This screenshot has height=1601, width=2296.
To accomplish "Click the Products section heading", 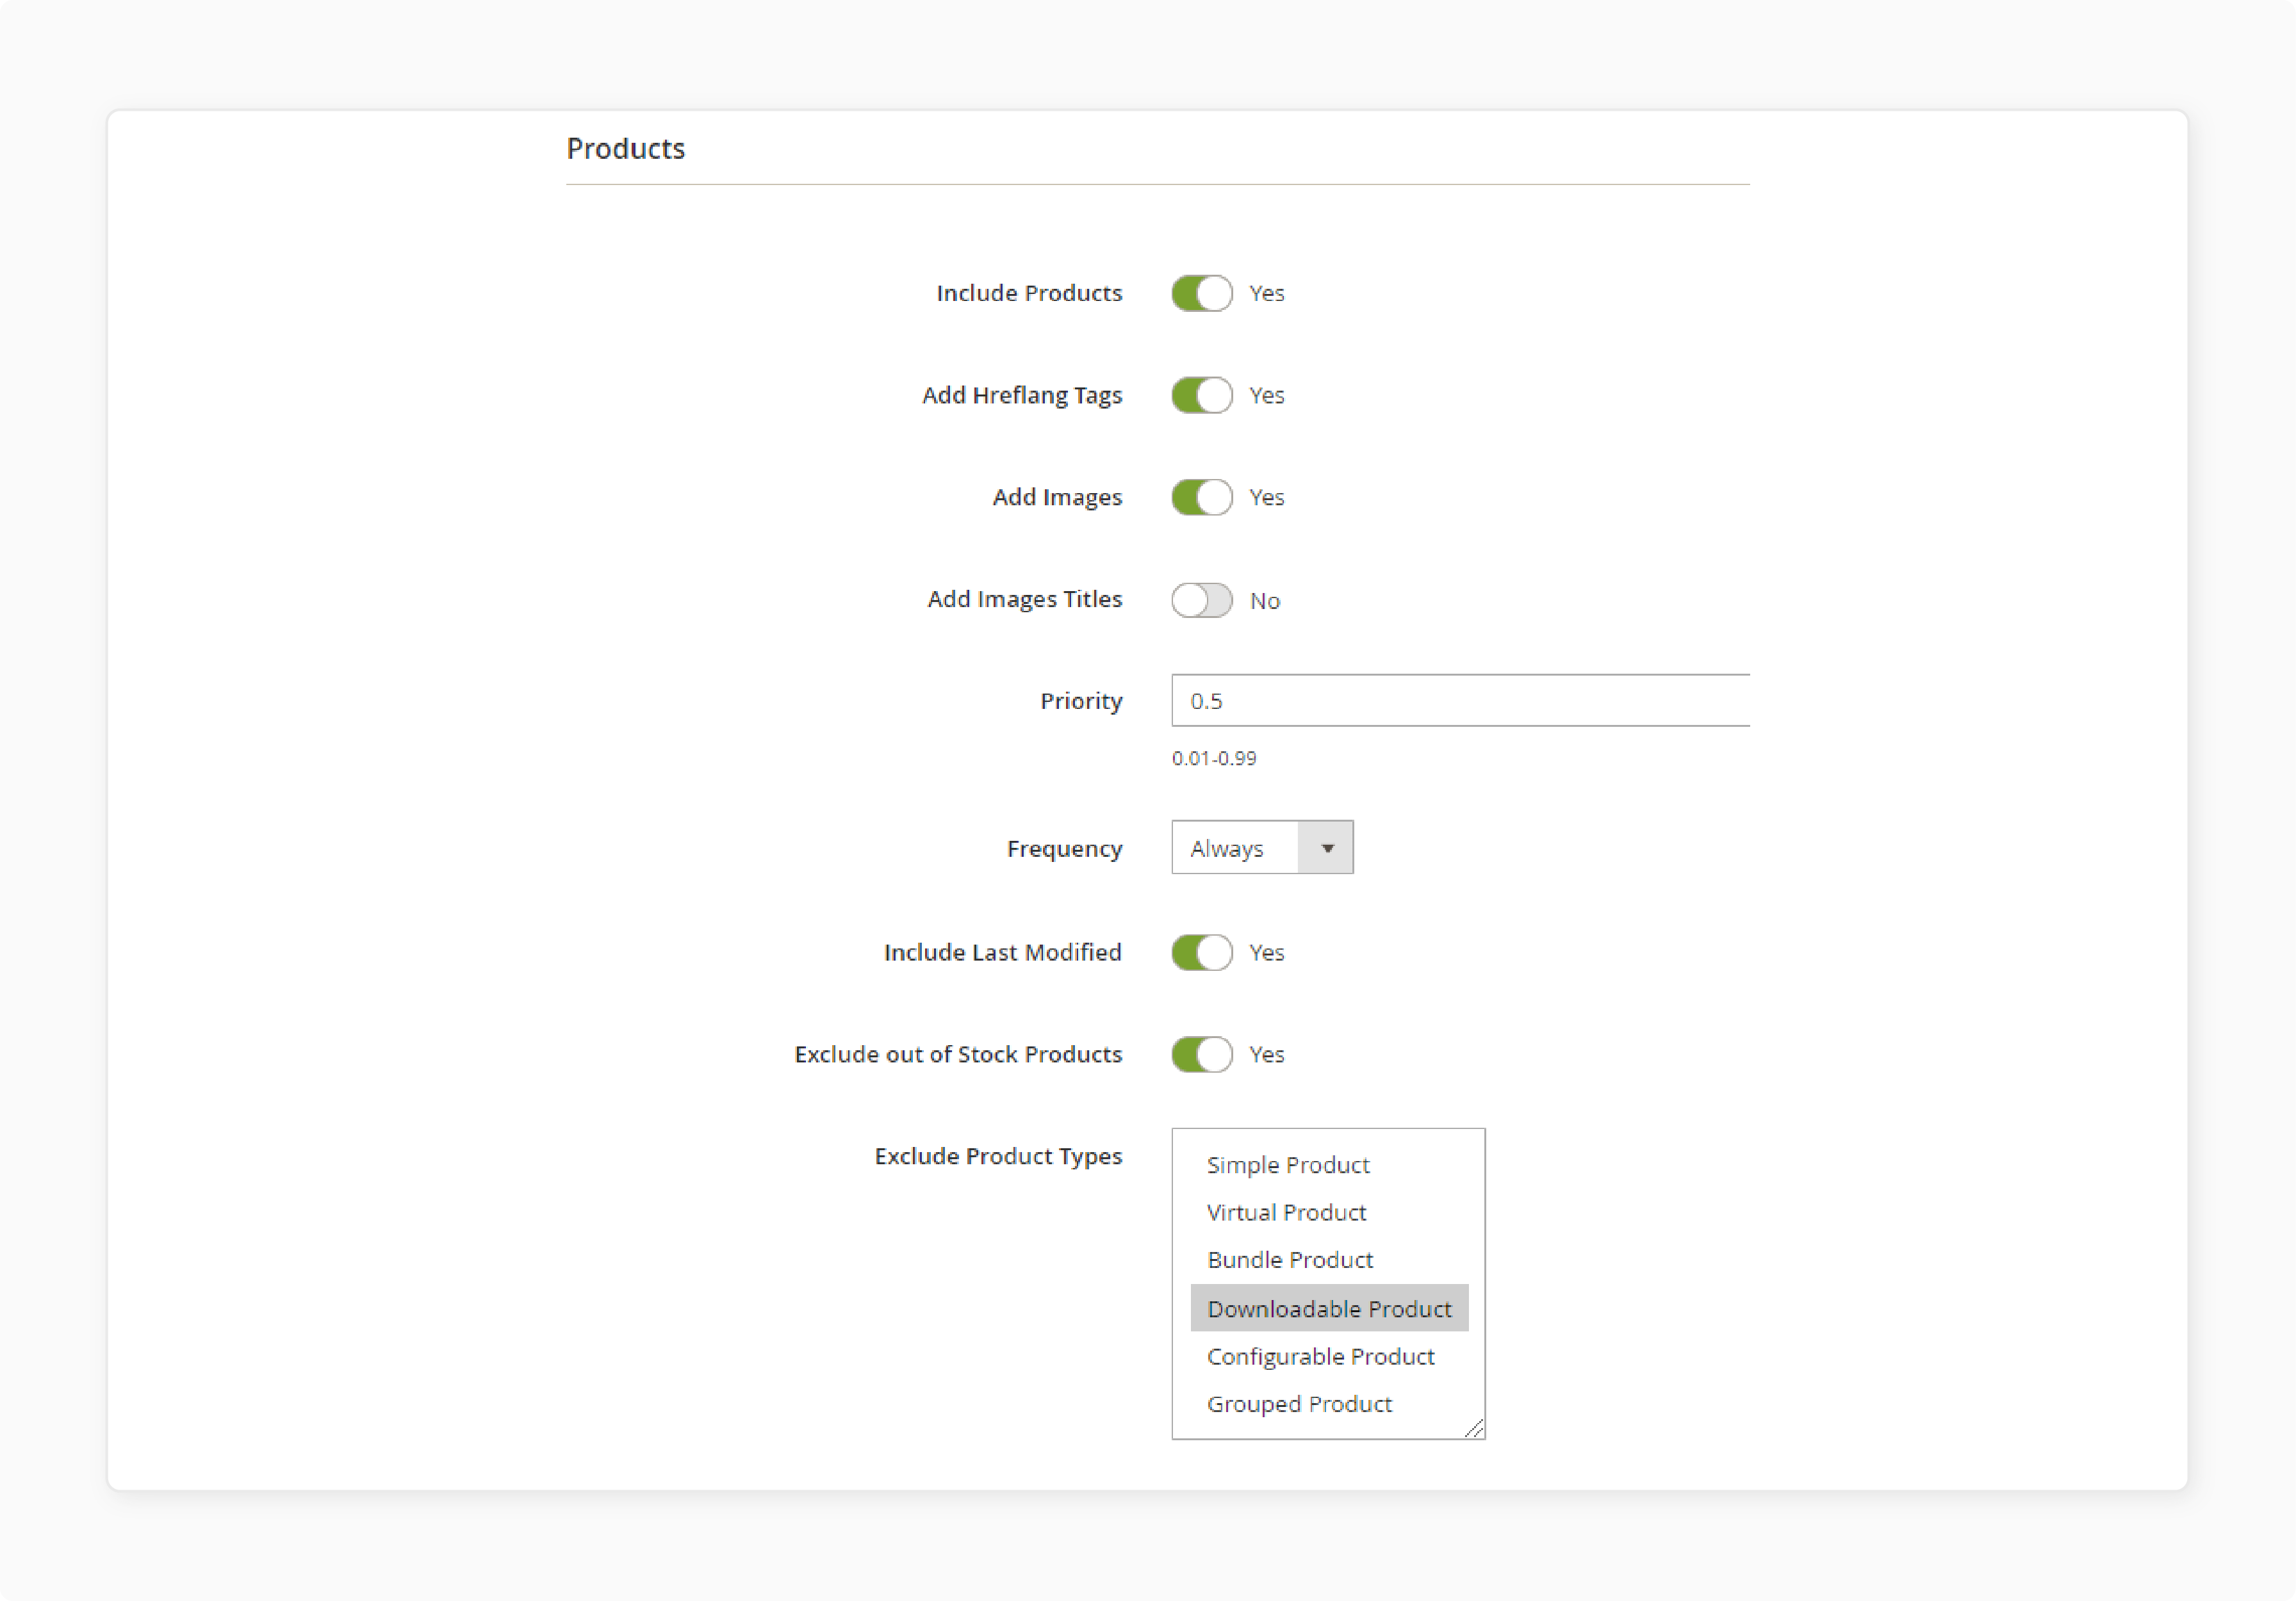I will [625, 148].
